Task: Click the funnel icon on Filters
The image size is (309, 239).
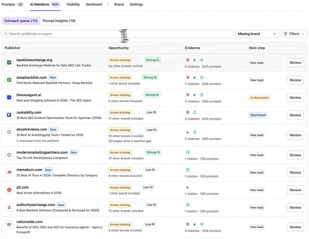Action: point(285,34)
